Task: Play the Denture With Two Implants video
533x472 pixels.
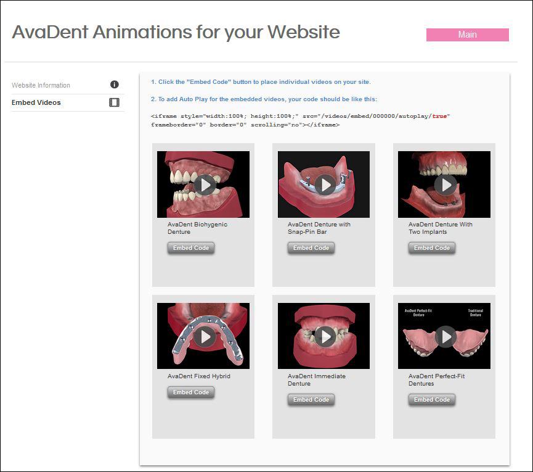Action: pyautogui.click(x=446, y=184)
